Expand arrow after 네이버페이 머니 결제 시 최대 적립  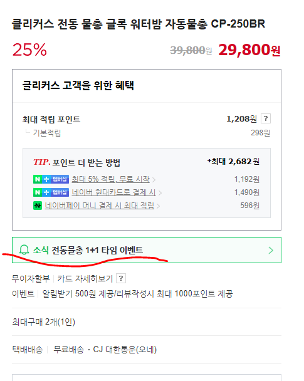point(158,206)
